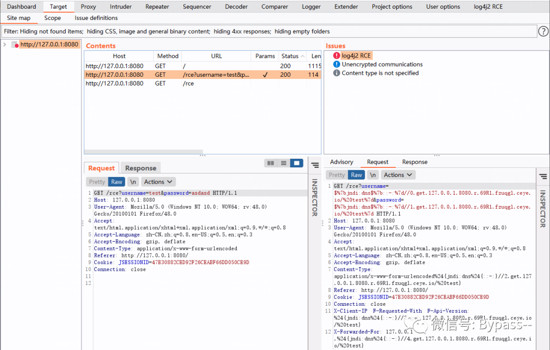Select the GET / request row

pos(203,66)
